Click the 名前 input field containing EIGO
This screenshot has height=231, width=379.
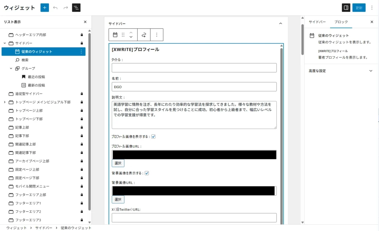point(194,87)
